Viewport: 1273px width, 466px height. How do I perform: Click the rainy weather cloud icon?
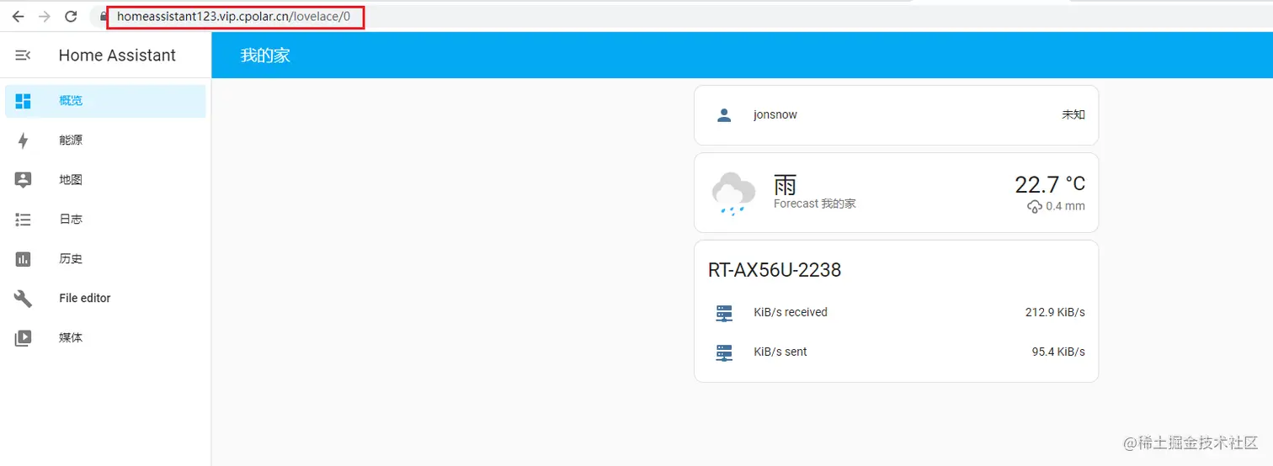[733, 193]
